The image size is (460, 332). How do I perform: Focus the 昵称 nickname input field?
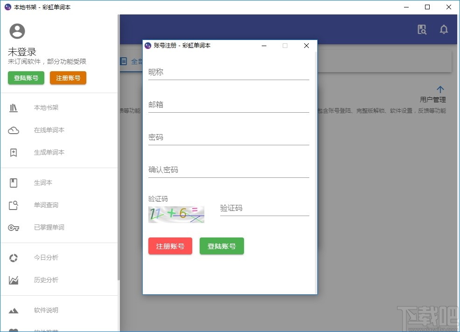tap(229, 72)
